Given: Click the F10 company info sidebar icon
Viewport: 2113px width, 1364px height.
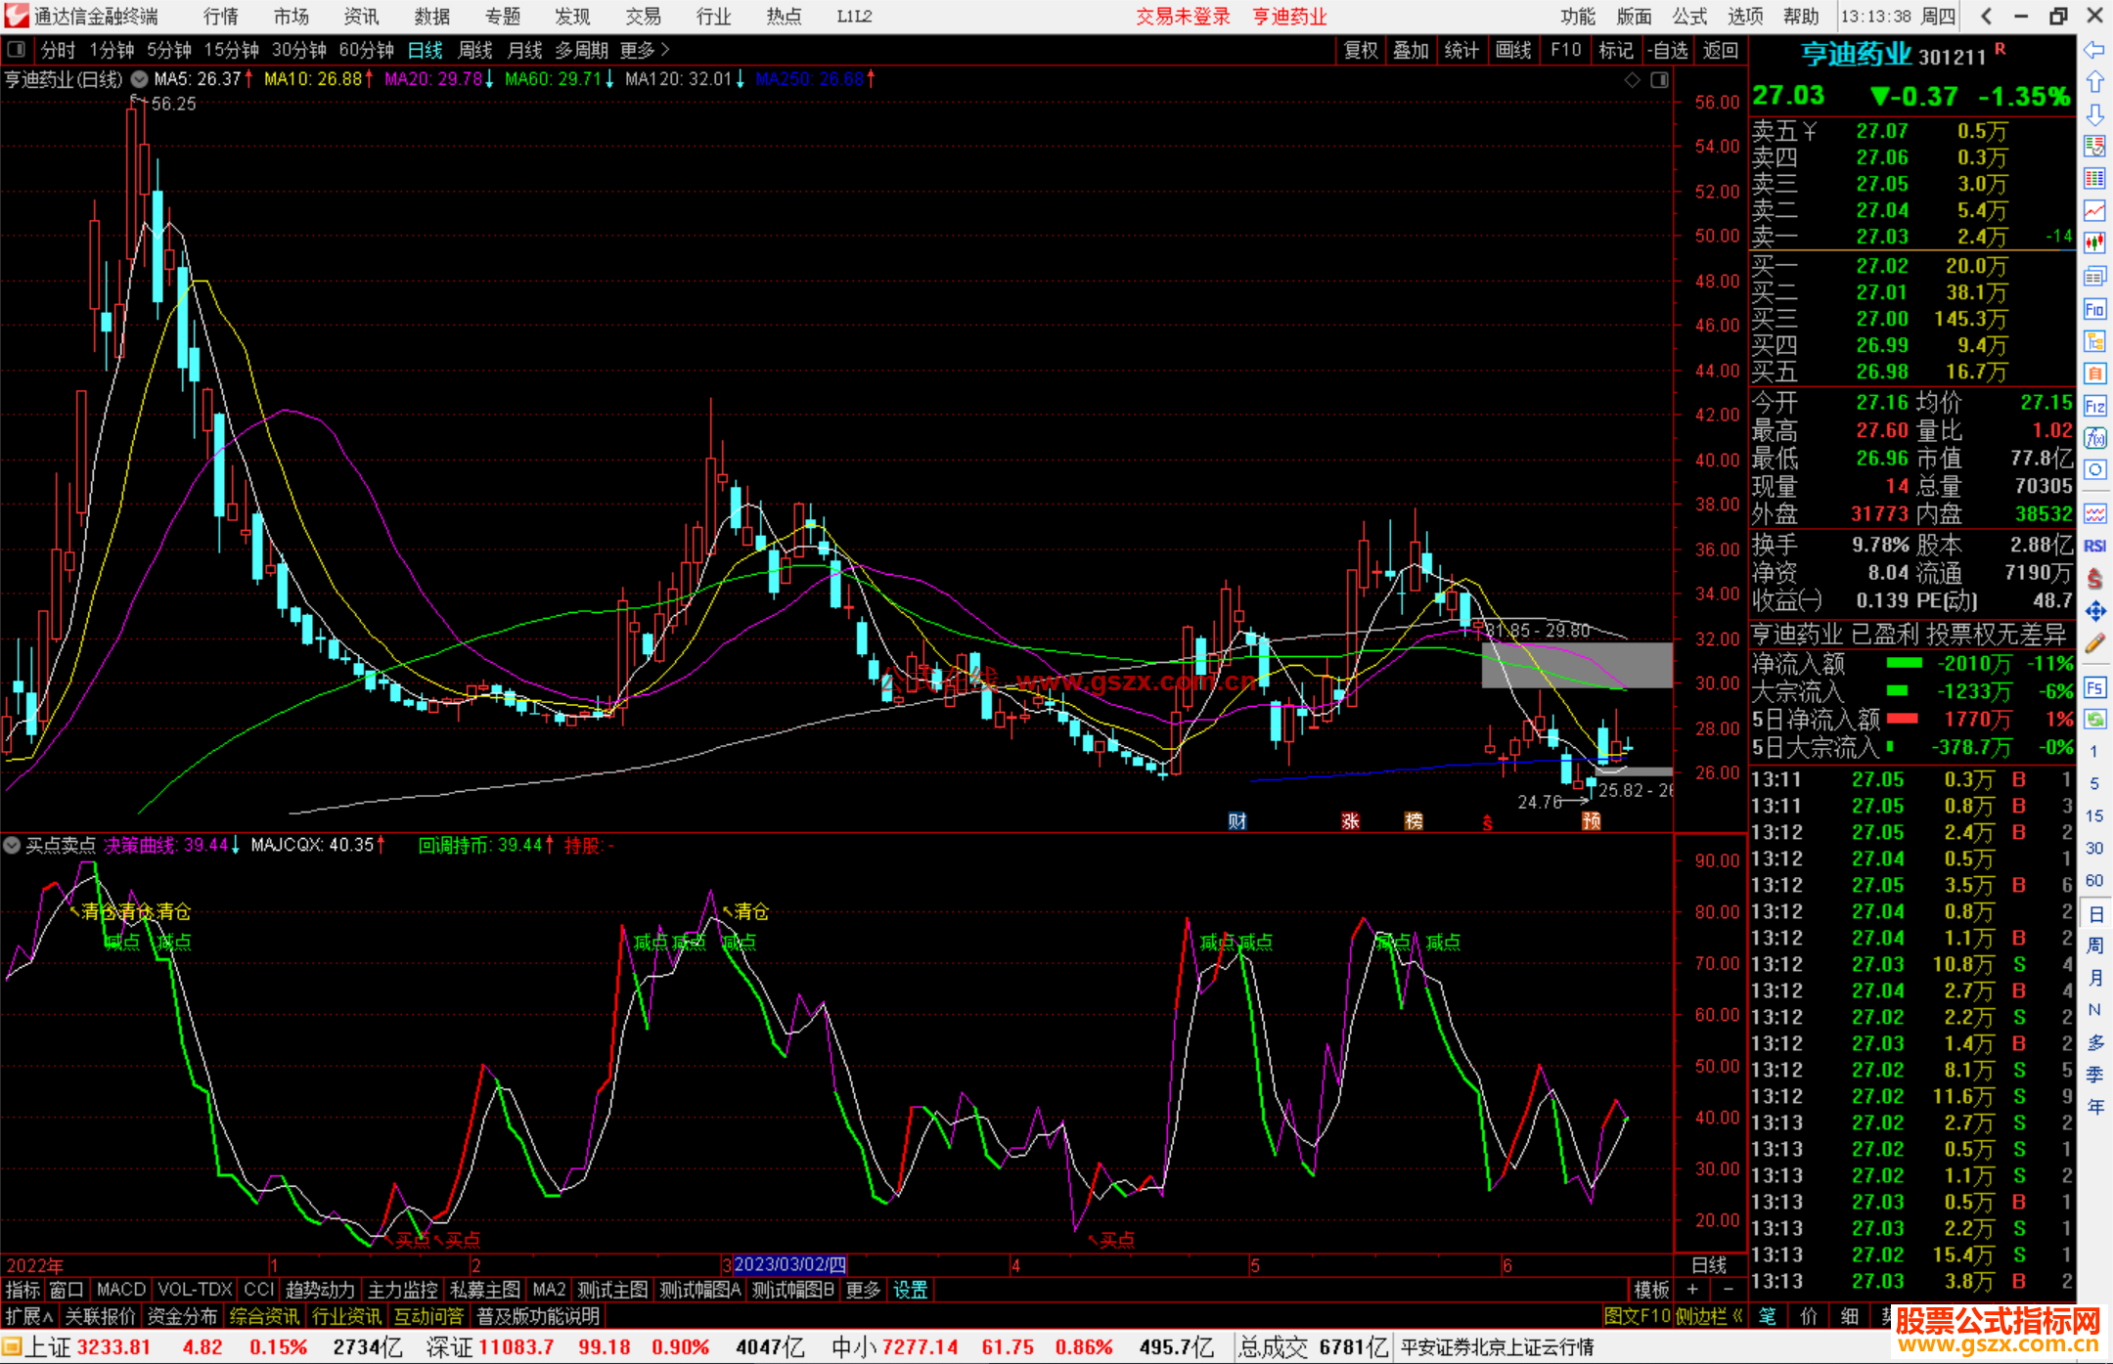Looking at the screenshot, I should pyautogui.click(x=2094, y=310).
